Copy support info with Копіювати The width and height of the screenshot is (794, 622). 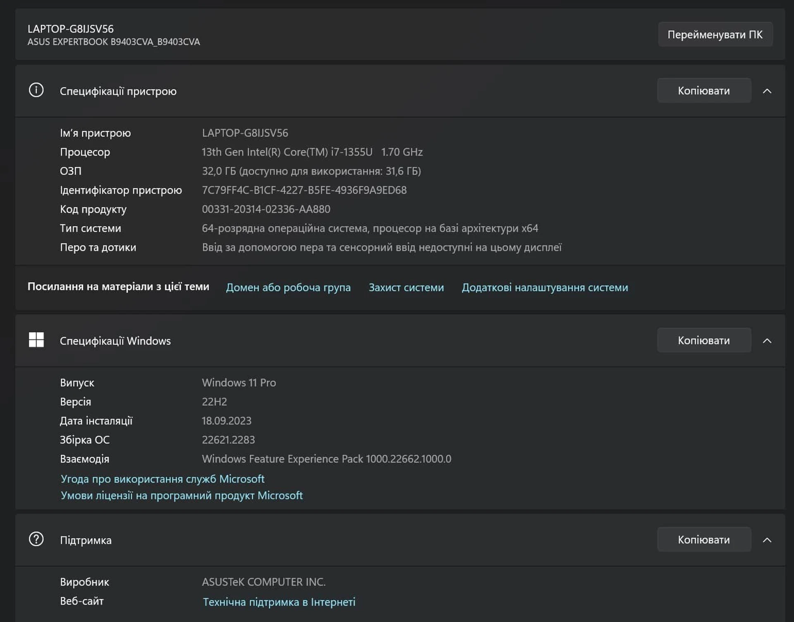click(x=704, y=540)
